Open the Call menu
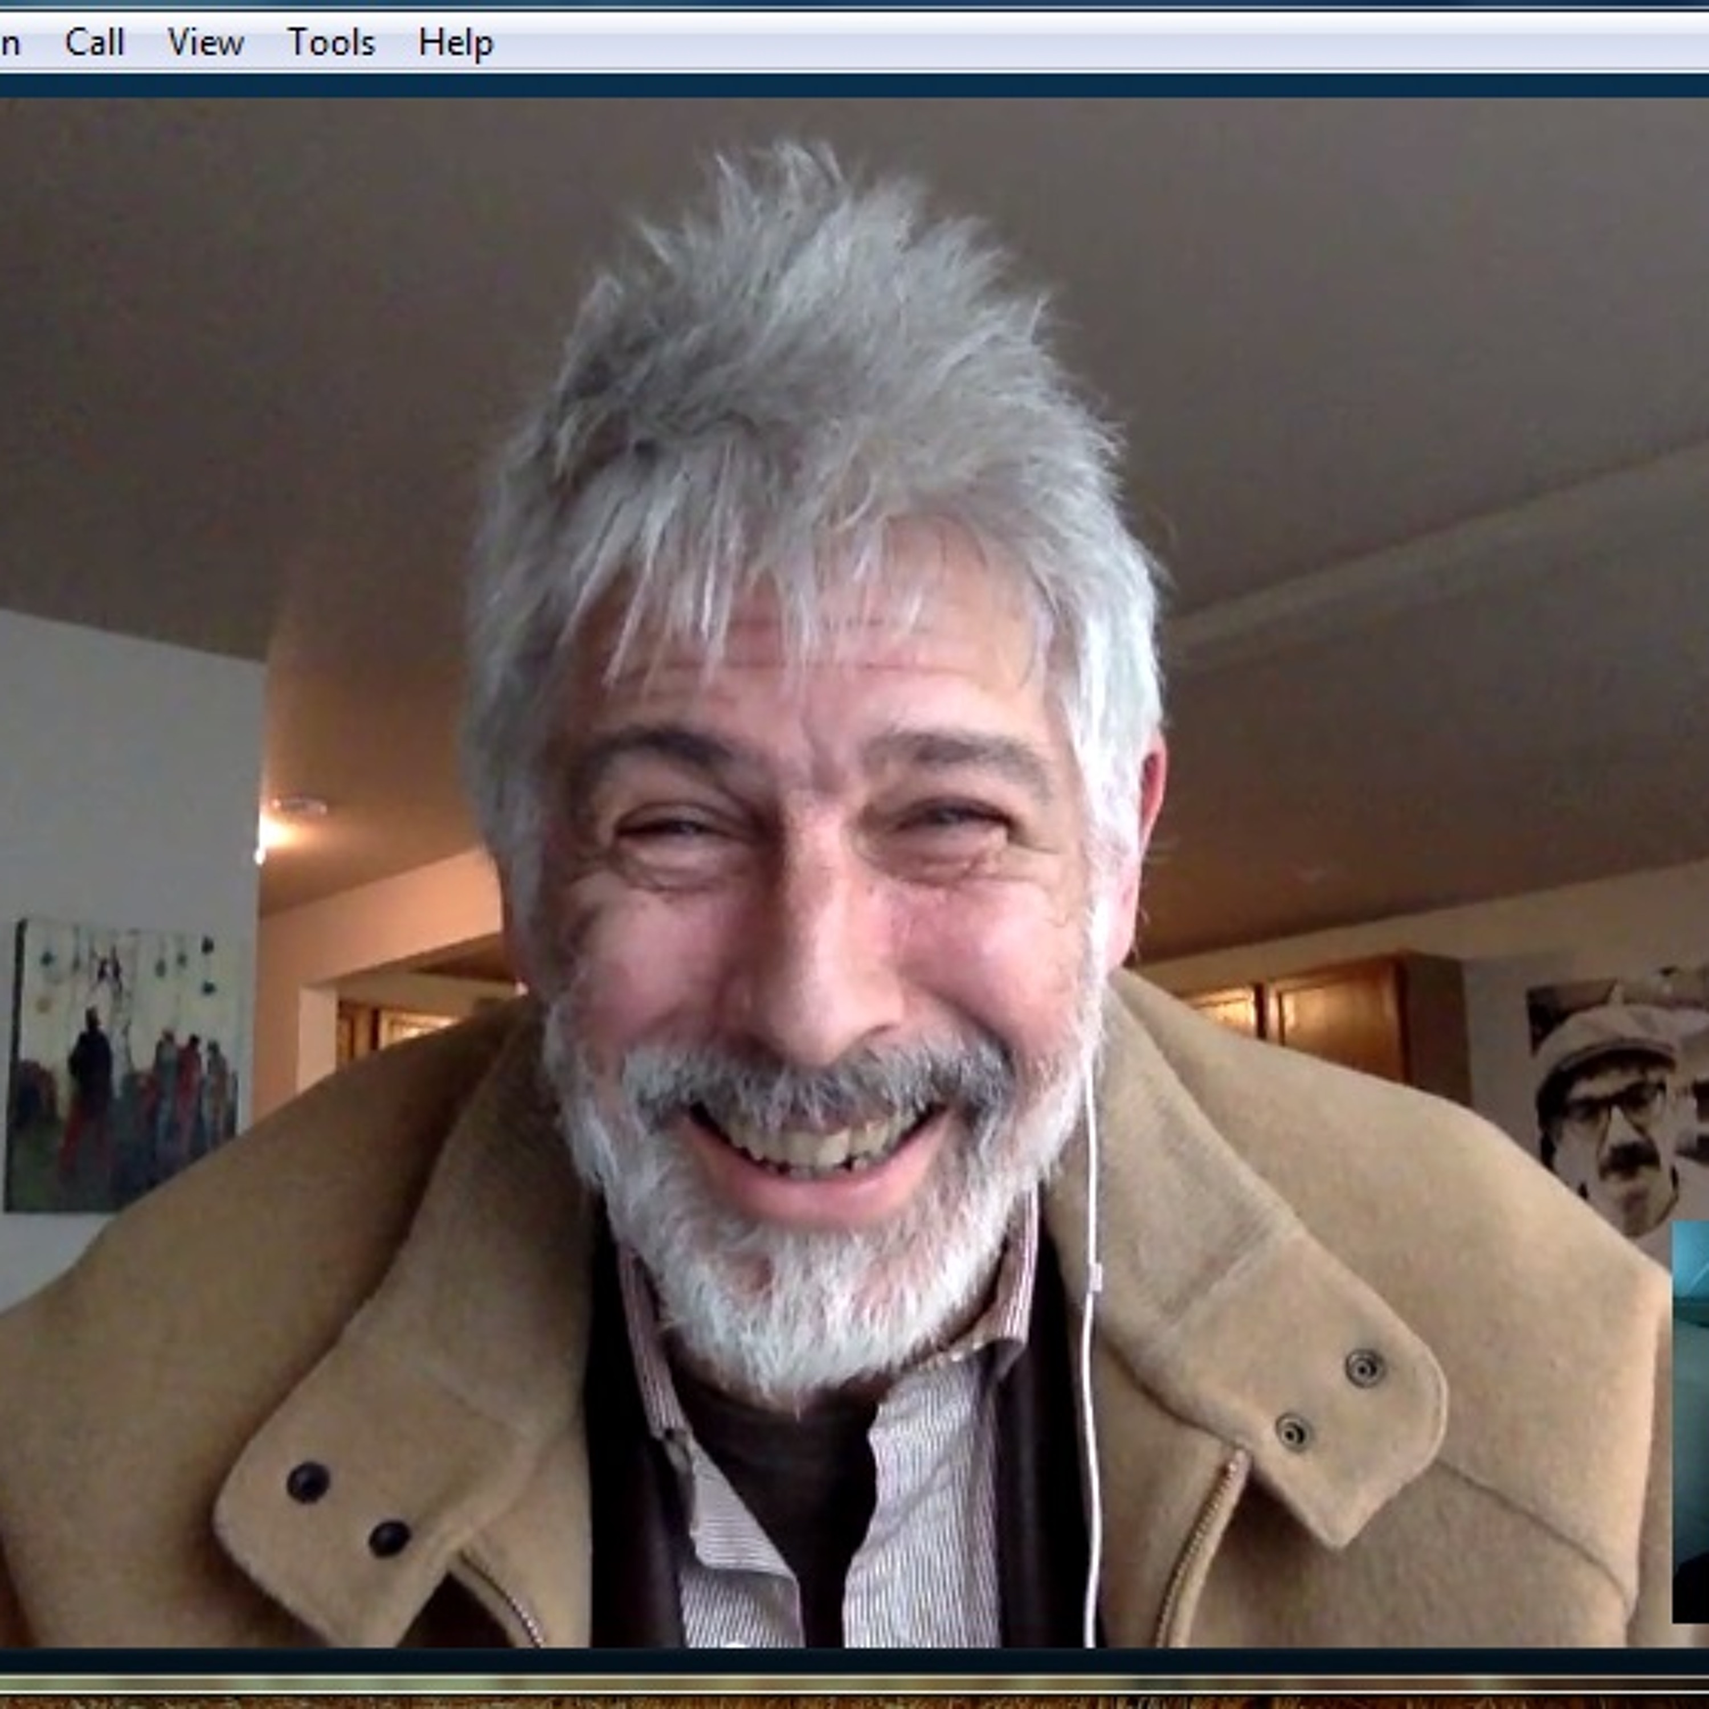The image size is (1709, 1709). click(x=94, y=43)
